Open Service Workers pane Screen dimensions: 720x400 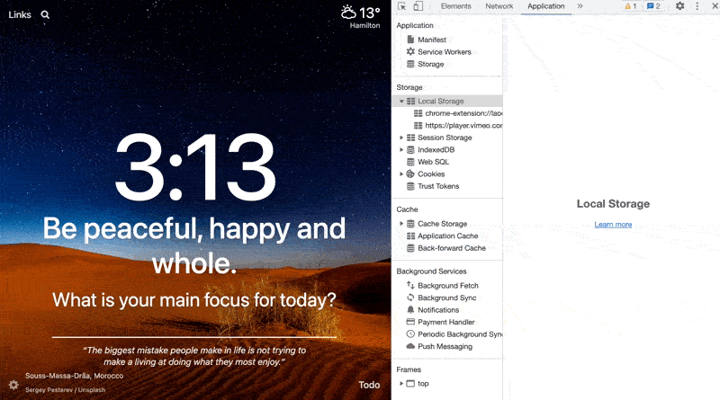click(x=445, y=52)
